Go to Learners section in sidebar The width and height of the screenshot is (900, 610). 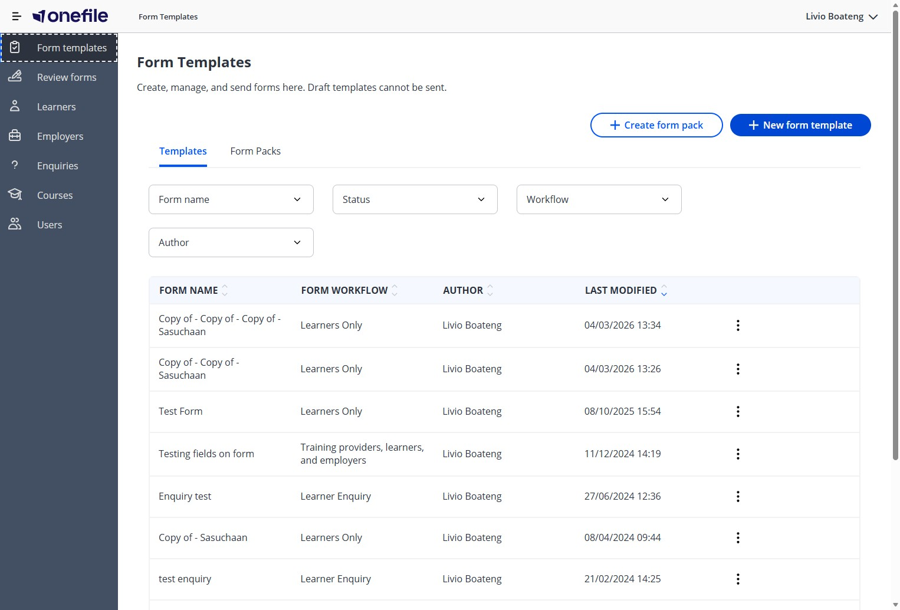(56, 107)
